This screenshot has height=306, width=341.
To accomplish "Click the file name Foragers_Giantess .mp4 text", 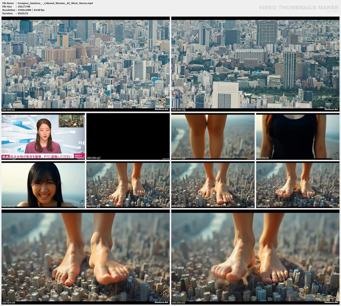I will pos(55,3).
